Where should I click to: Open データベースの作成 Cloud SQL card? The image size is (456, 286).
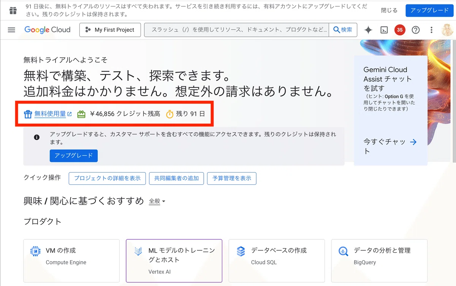tap(277, 261)
